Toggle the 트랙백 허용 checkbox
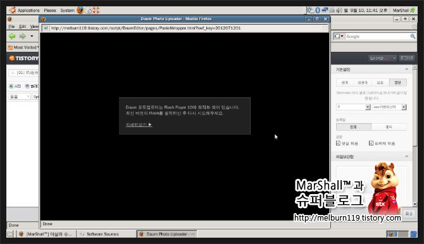The height and width of the screenshot is (244, 424). pyautogui.click(x=371, y=143)
